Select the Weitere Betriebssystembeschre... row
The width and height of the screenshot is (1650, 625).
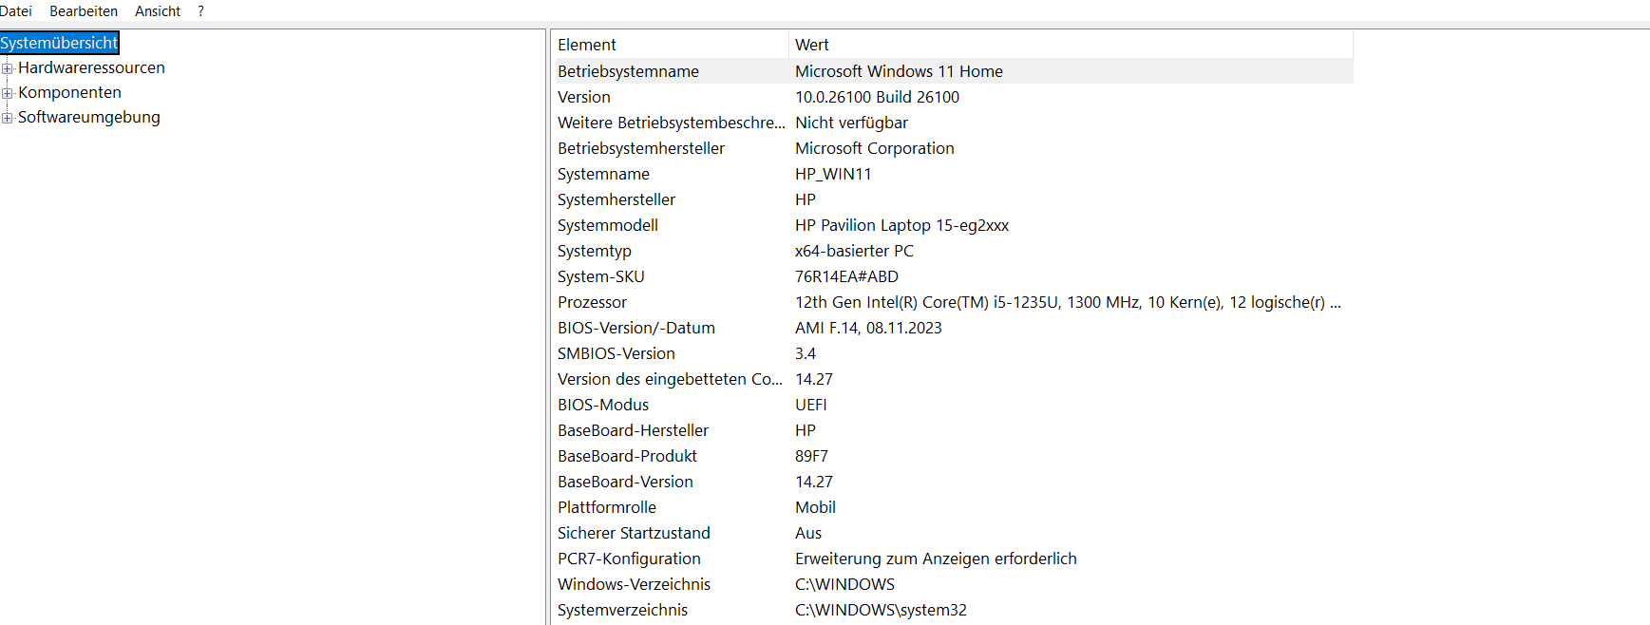pos(954,123)
